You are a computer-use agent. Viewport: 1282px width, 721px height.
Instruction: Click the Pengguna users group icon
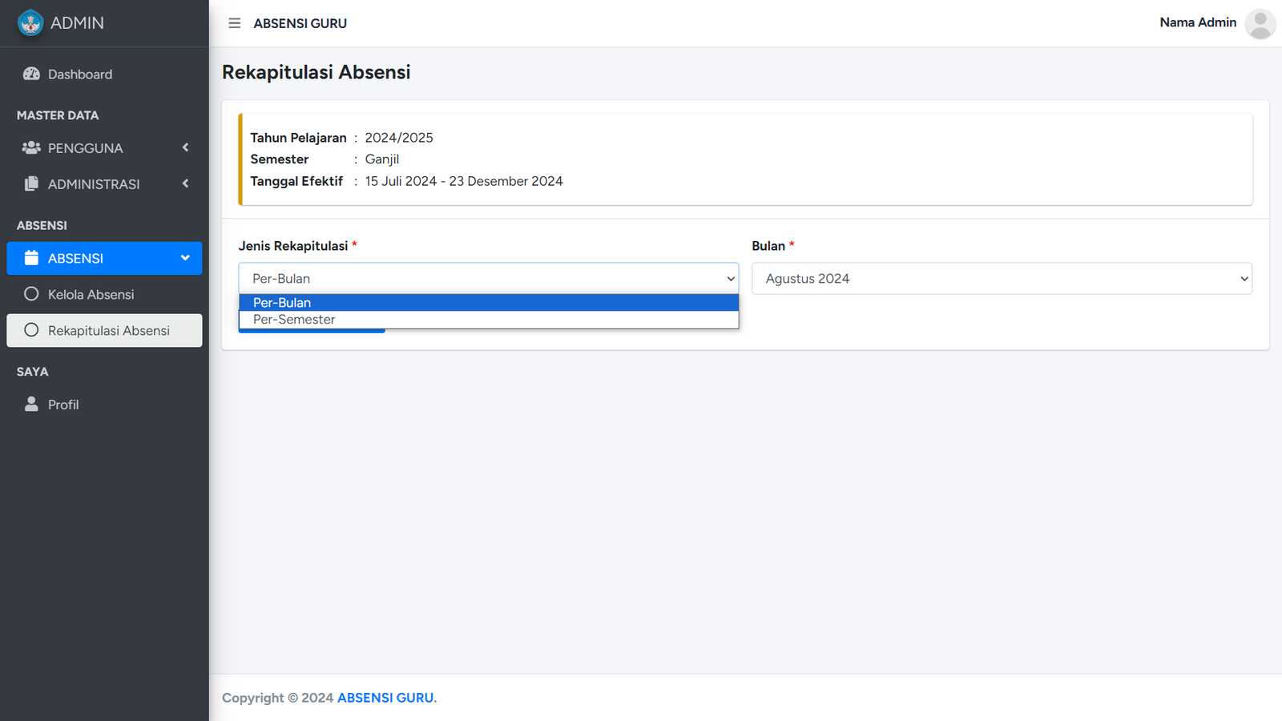point(31,147)
